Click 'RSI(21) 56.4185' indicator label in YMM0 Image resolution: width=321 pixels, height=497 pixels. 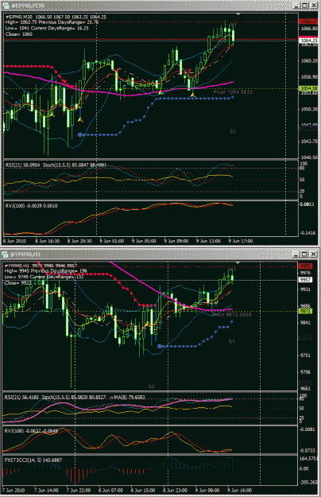click(x=21, y=397)
